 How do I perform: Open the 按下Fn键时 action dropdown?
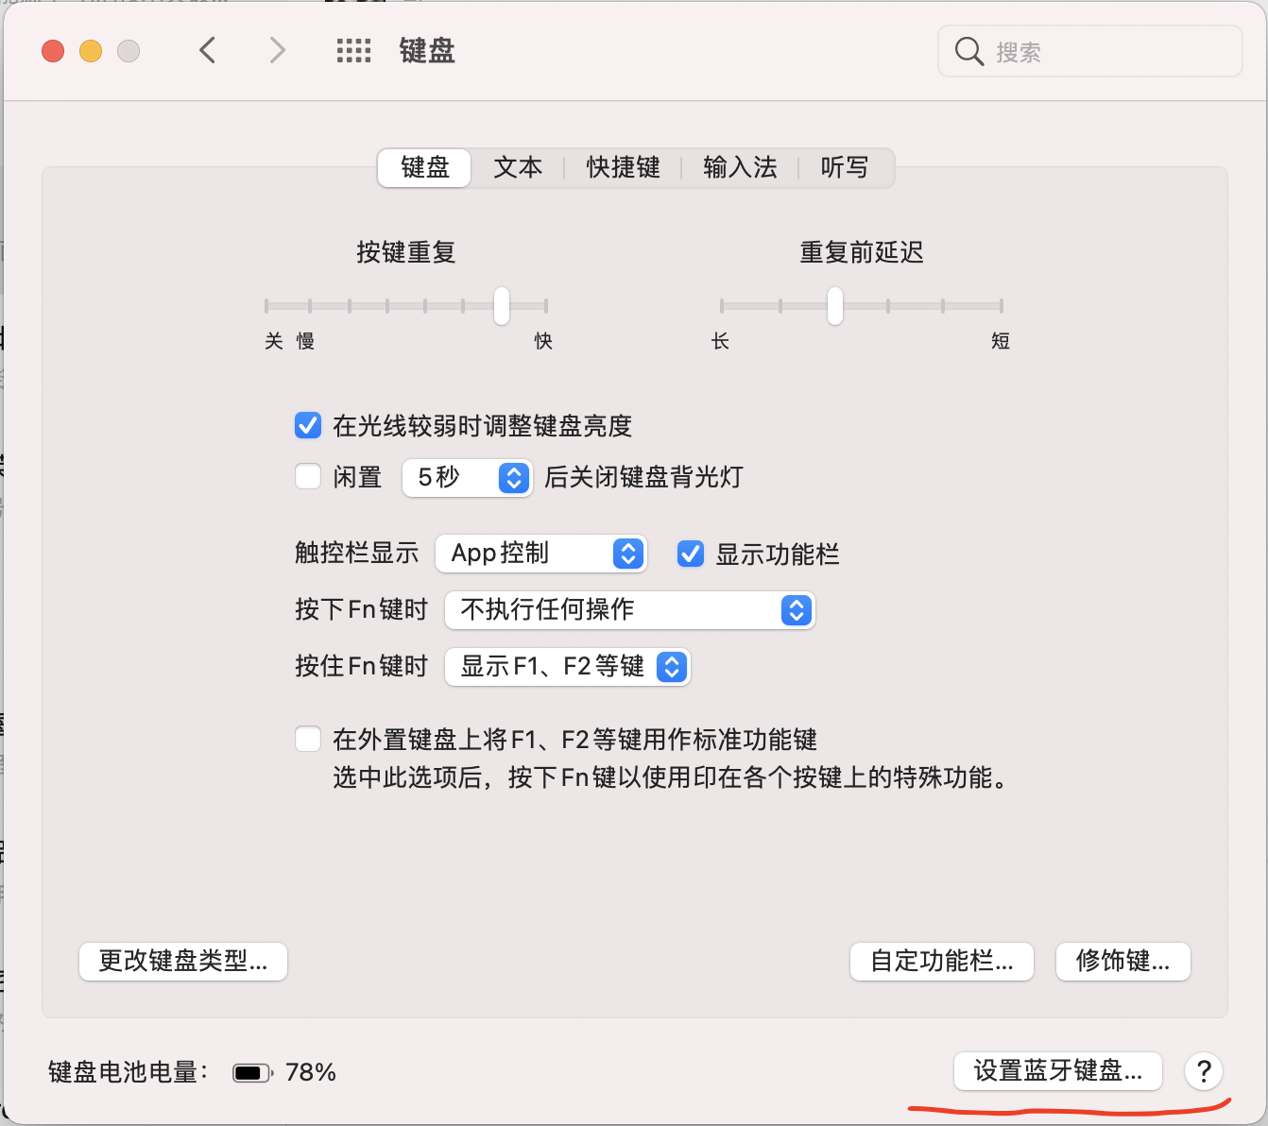[629, 610]
